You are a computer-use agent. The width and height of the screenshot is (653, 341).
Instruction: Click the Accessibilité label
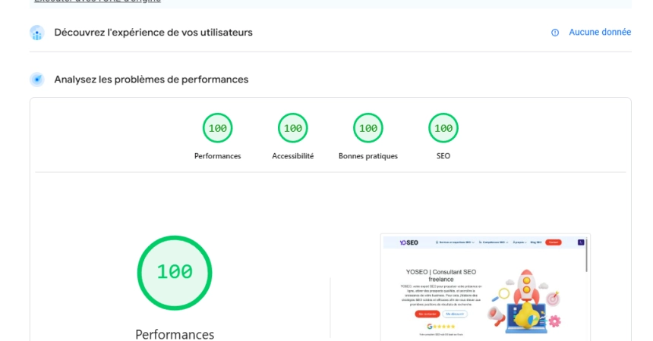pos(293,156)
